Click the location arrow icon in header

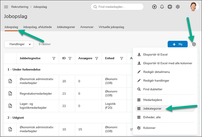154,7
